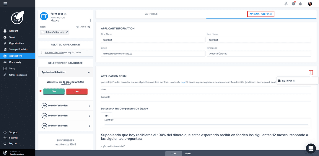Open Startups Portfolio in the sidebar
Viewport: 319px width, 156px height.
click(x=18, y=49)
